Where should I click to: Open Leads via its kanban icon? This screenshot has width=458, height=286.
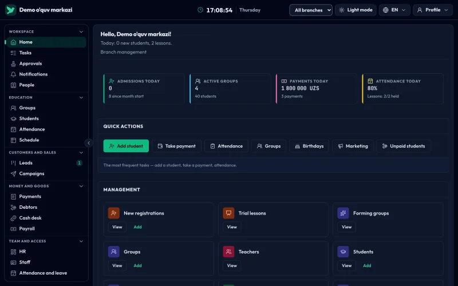(x=13, y=163)
